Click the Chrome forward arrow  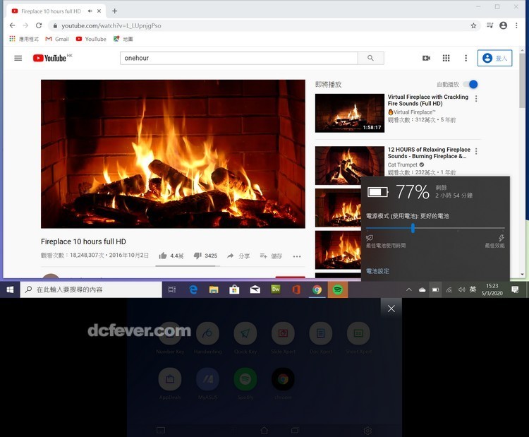tap(25, 25)
